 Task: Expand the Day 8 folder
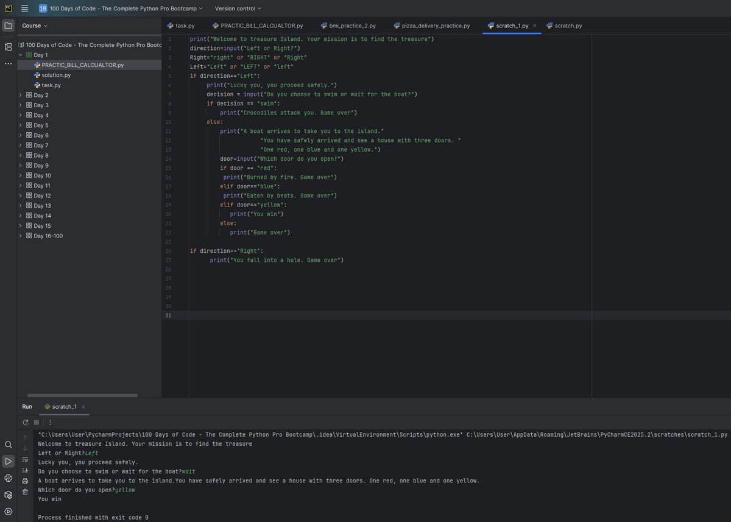coord(20,155)
